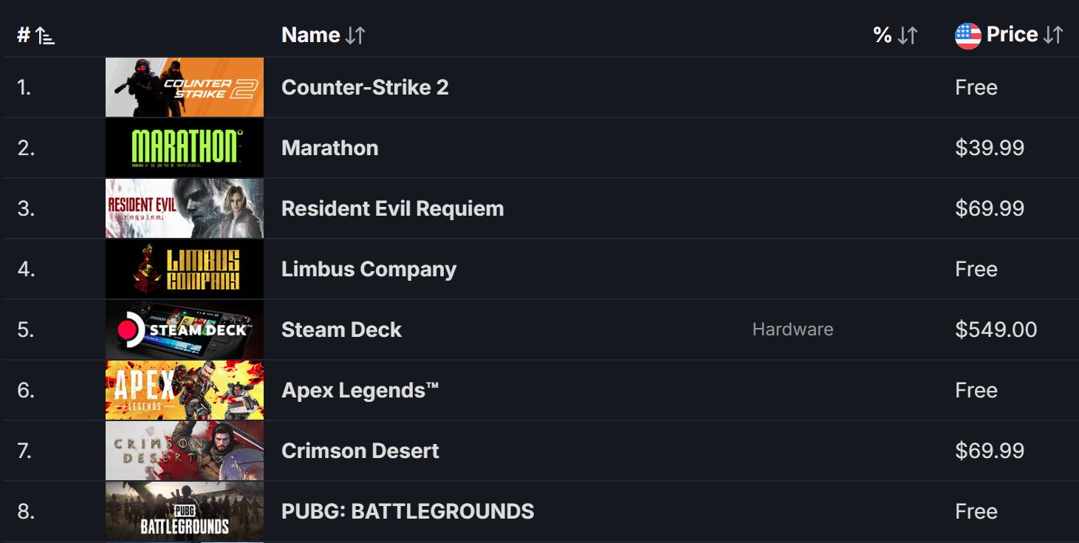
Task: Toggle the Price column sort direction
Action: pos(1053,34)
